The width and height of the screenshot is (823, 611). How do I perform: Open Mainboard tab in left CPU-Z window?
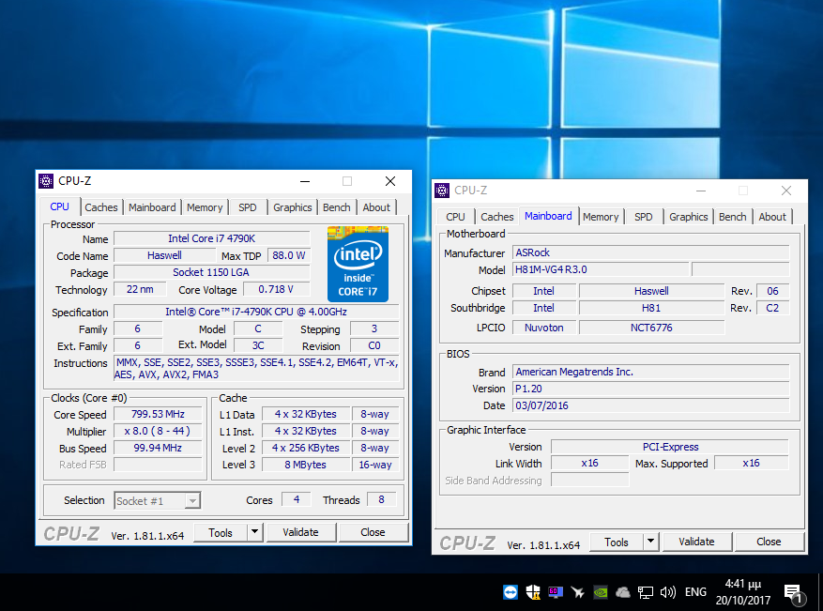coord(152,207)
